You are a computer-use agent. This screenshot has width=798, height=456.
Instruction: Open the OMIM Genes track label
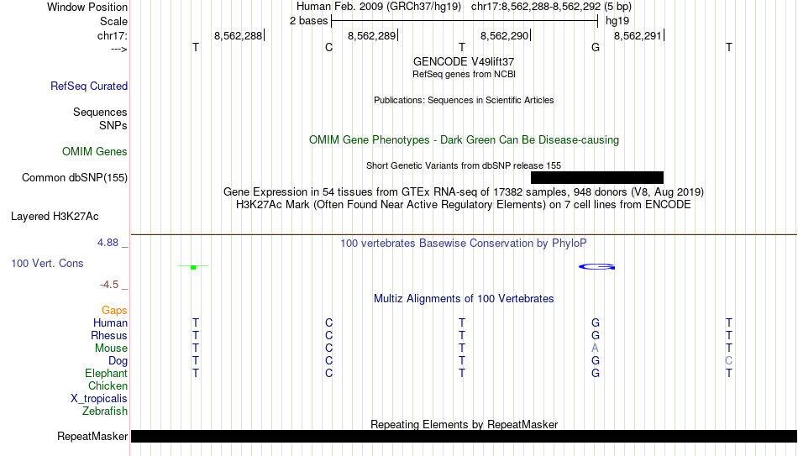(x=95, y=152)
